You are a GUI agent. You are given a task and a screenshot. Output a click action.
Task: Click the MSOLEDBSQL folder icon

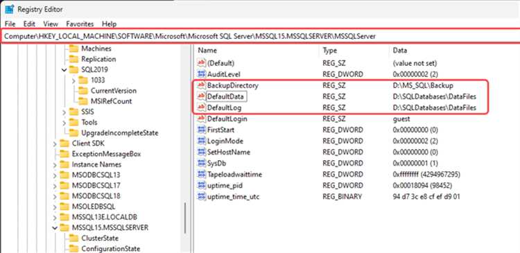(x=64, y=207)
